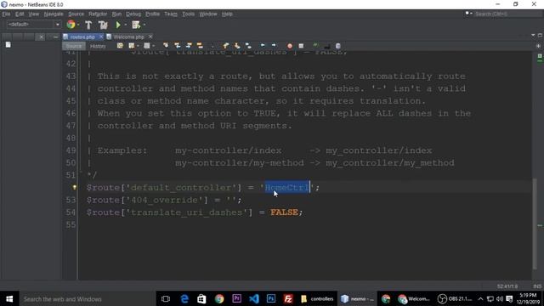The width and height of the screenshot is (544, 306).
Task: Open Visual Studio Code from taskbar
Action: [x=253, y=298]
